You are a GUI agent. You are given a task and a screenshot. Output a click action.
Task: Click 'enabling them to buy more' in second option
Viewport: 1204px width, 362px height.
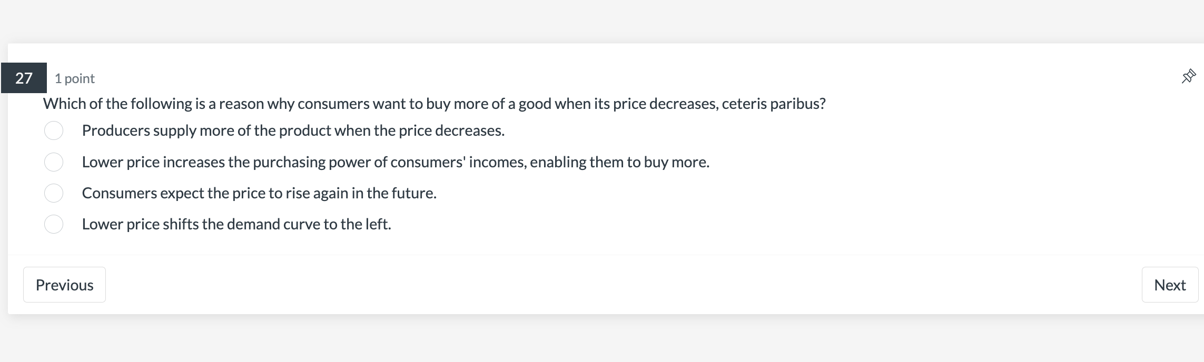tap(619, 162)
